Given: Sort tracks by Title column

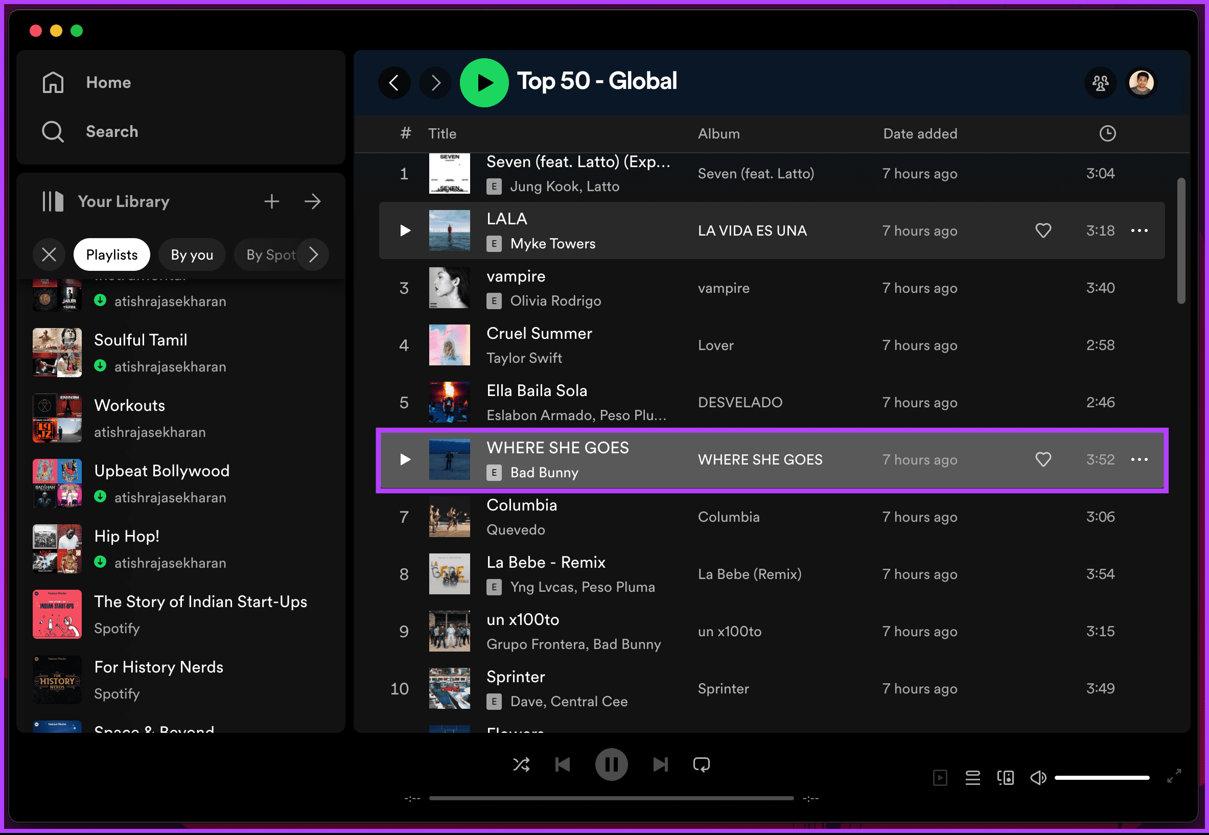Looking at the screenshot, I should click(x=443, y=133).
